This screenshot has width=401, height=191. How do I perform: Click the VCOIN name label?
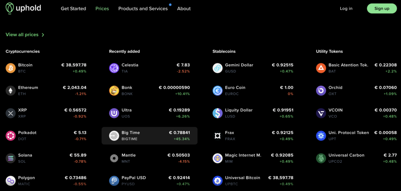pyautogui.click(x=336, y=110)
